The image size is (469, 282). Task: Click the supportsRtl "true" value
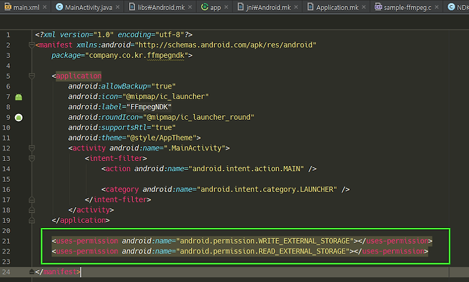click(163, 128)
